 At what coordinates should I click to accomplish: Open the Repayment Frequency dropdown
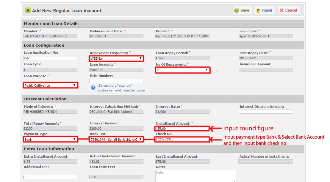(116, 58)
